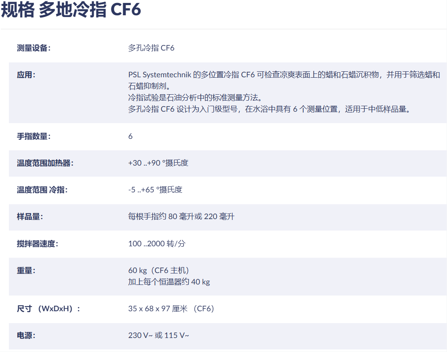Image resolution: width=447 pixels, height=352 pixels.
Task: Click the finger count value 6
Action: coord(130,136)
